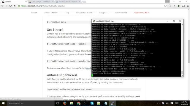Viewport: 190px width, 106px height.
Task: Click the terminal scrollbar up arrow
Action: (x=182, y=24)
